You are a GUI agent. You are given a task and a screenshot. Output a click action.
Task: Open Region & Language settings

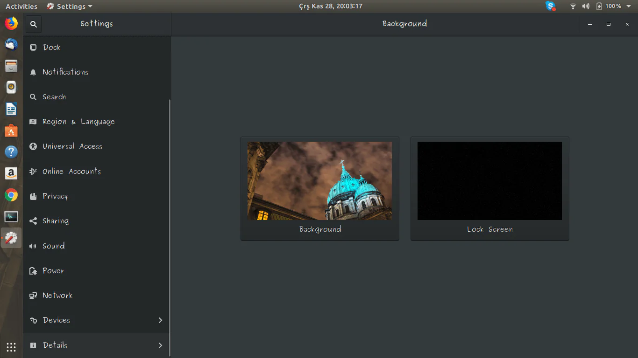coord(97,122)
